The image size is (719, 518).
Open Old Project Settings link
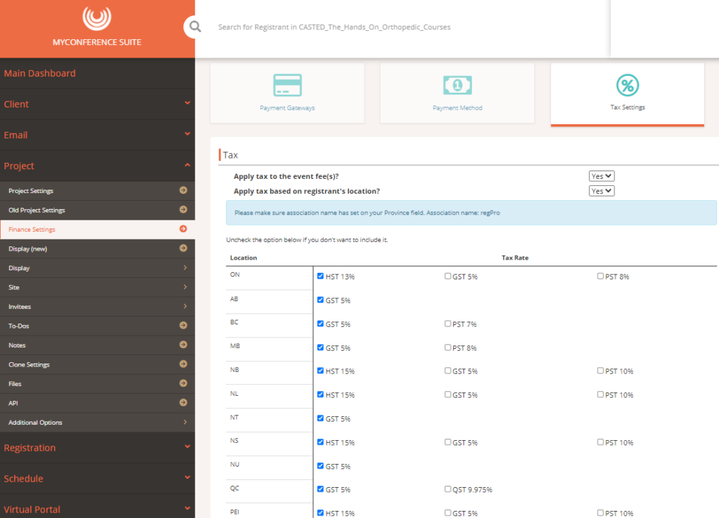[x=97, y=210]
